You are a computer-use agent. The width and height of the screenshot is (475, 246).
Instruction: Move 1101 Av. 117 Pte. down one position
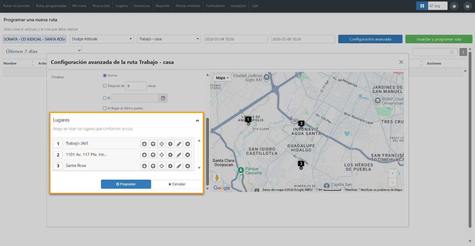(144, 155)
